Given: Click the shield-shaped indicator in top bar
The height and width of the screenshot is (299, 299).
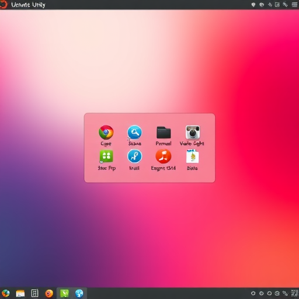Looking at the screenshot, I should 253,5.
